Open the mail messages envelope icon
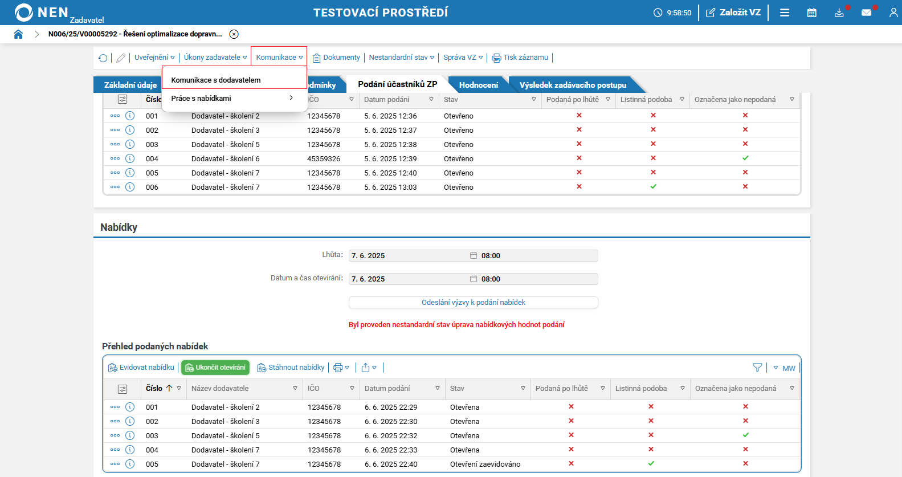The width and height of the screenshot is (902, 477). [x=866, y=13]
